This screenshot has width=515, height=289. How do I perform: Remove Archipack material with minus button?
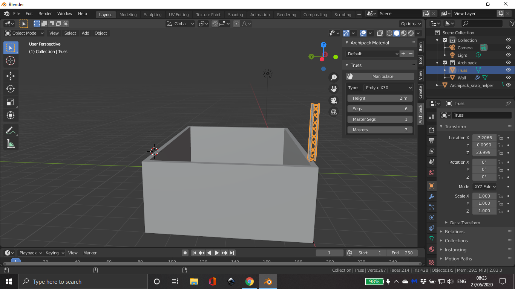click(x=411, y=54)
